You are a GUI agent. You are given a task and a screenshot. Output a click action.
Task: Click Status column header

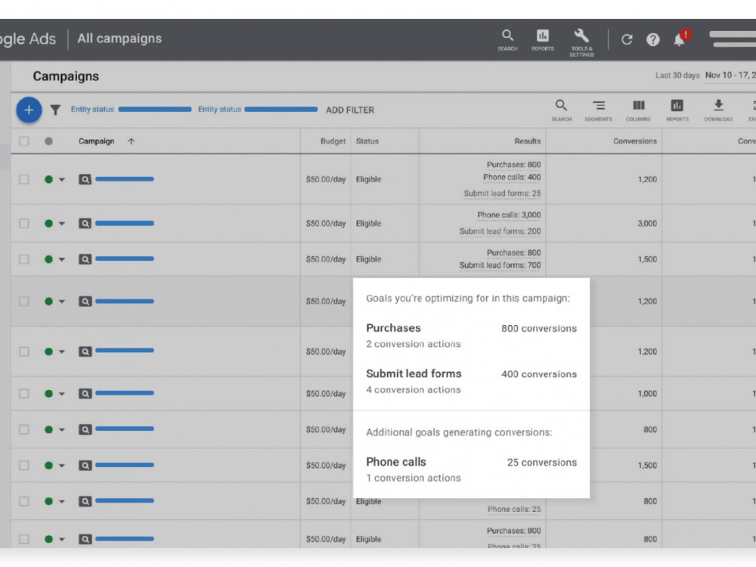click(x=367, y=141)
